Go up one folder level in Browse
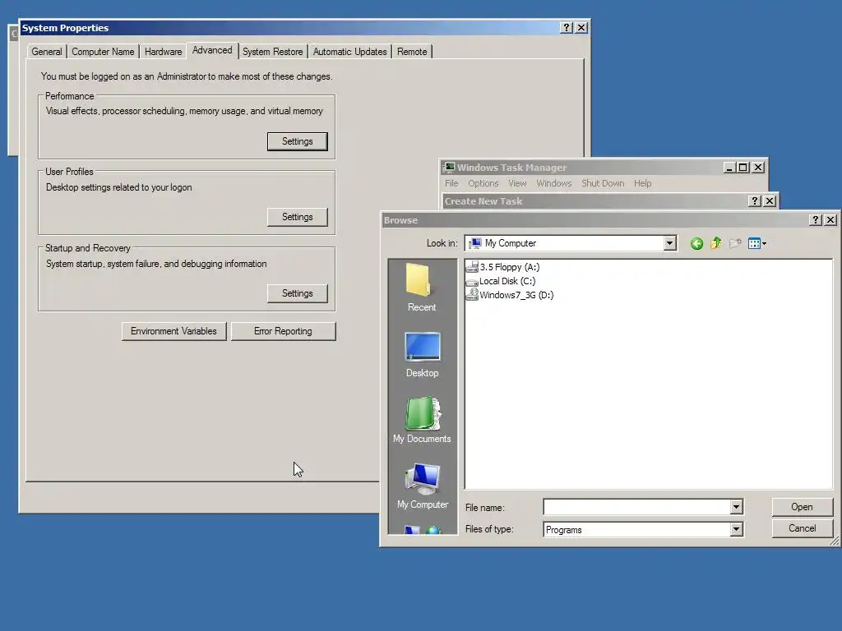This screenshot has width=842, height=631. click(x=716, y=243)
